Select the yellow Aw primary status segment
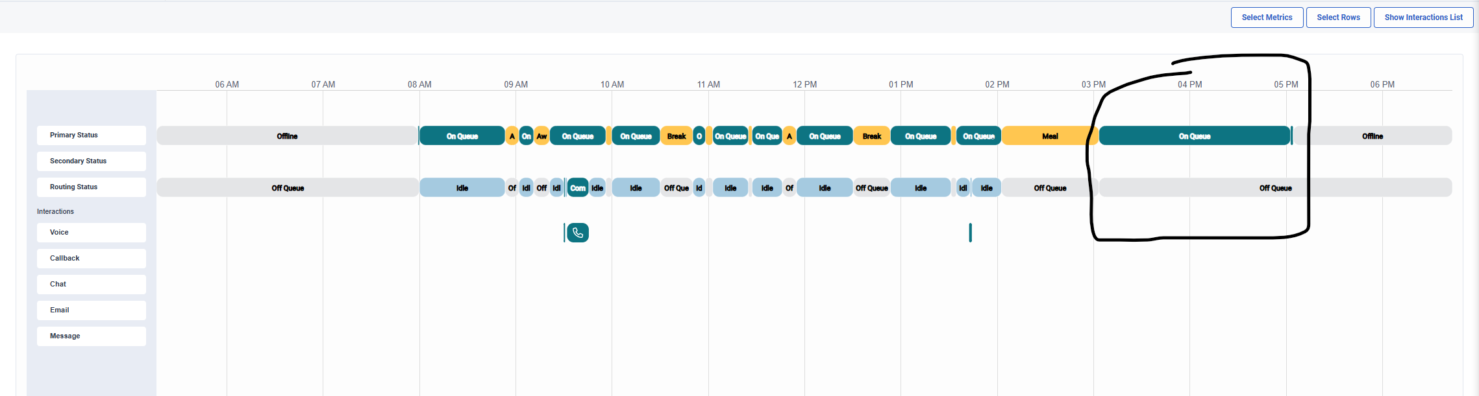This screenshot has height=396, width=1479. [541, 136]
